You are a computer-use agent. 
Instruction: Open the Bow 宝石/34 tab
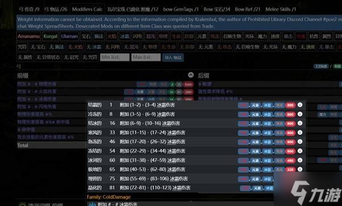(x=217, y=9)
